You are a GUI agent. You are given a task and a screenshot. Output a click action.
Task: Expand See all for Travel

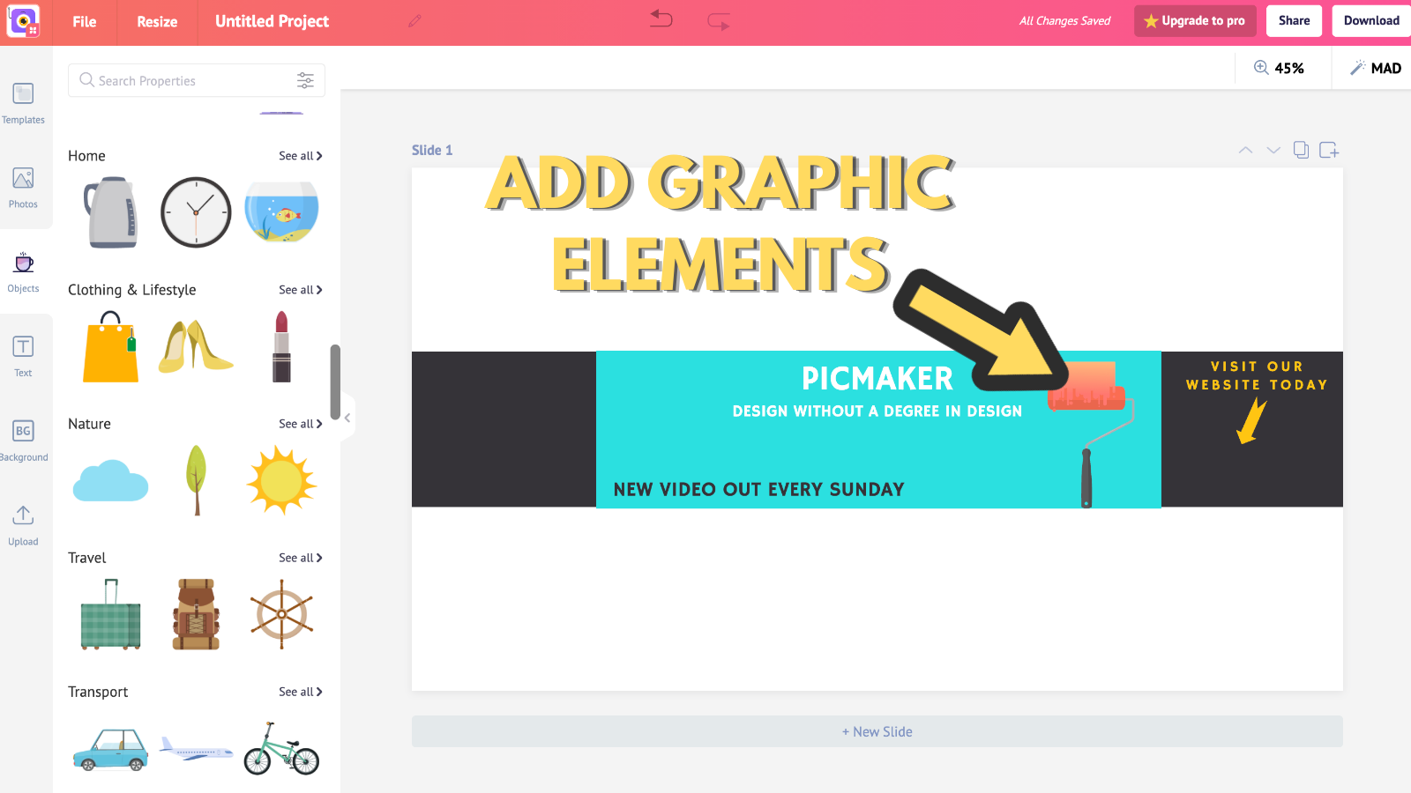click(x=301, y=558)
